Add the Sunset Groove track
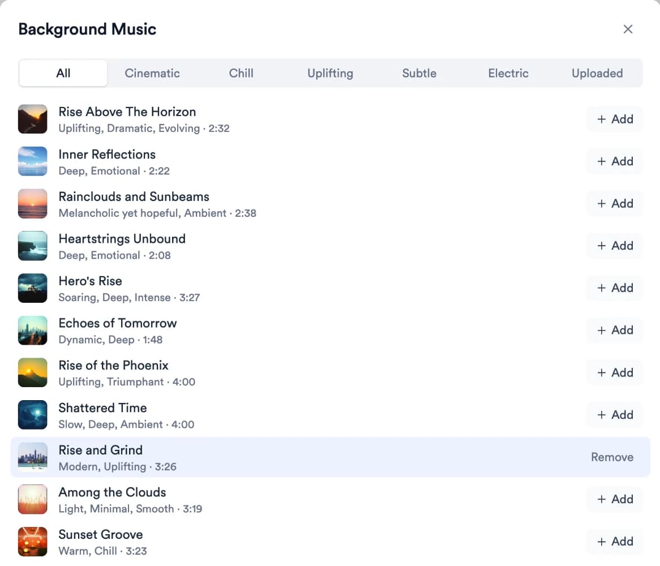 tap(615, 541)
